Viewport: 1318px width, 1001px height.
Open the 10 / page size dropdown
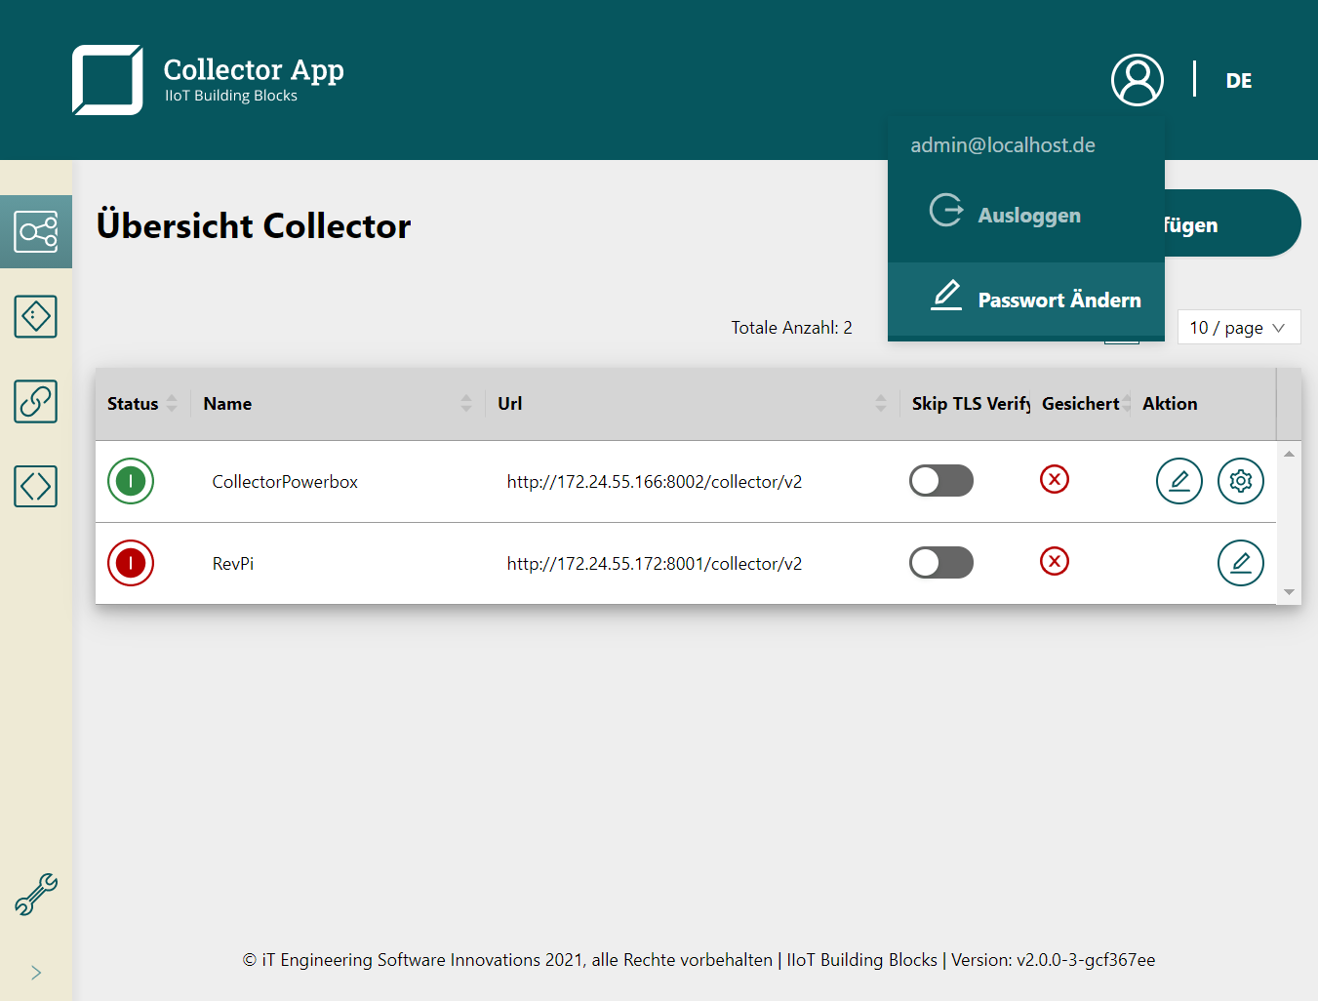pyautogui.click(x=1238, y=328)
